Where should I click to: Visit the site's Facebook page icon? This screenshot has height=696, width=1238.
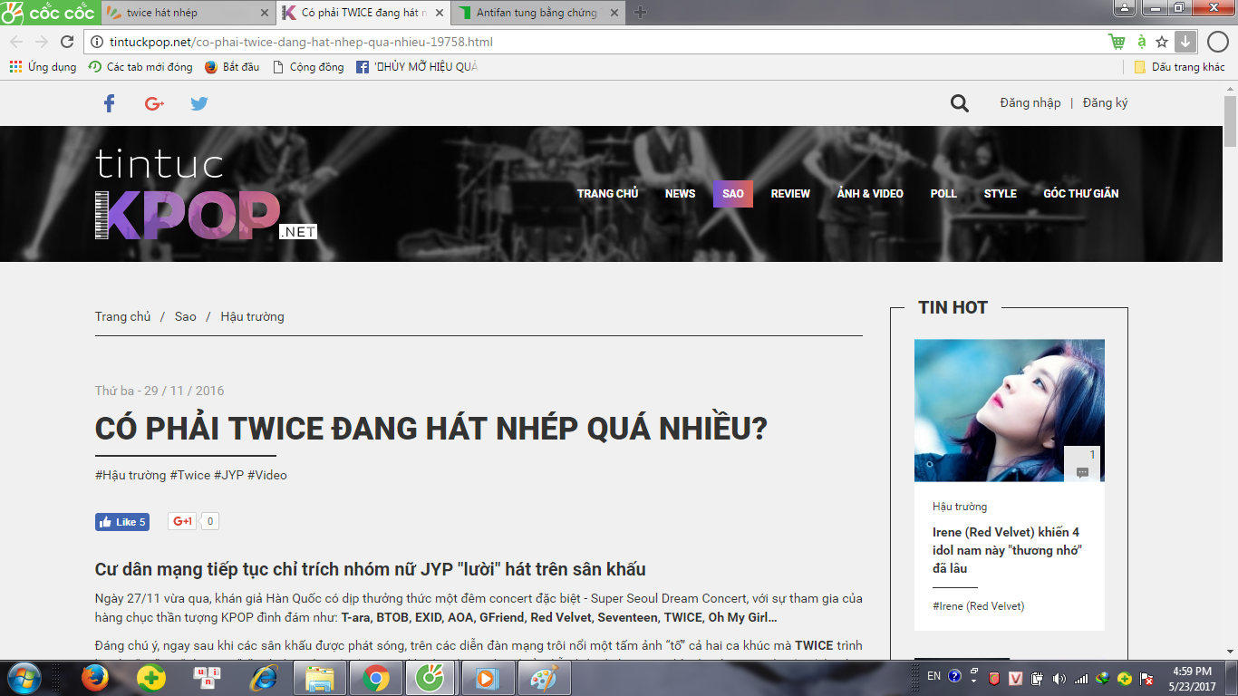[x=109, y=103]
